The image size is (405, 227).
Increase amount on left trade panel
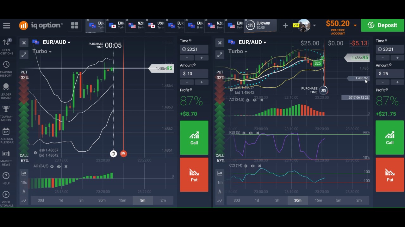(x=201, y=82)
